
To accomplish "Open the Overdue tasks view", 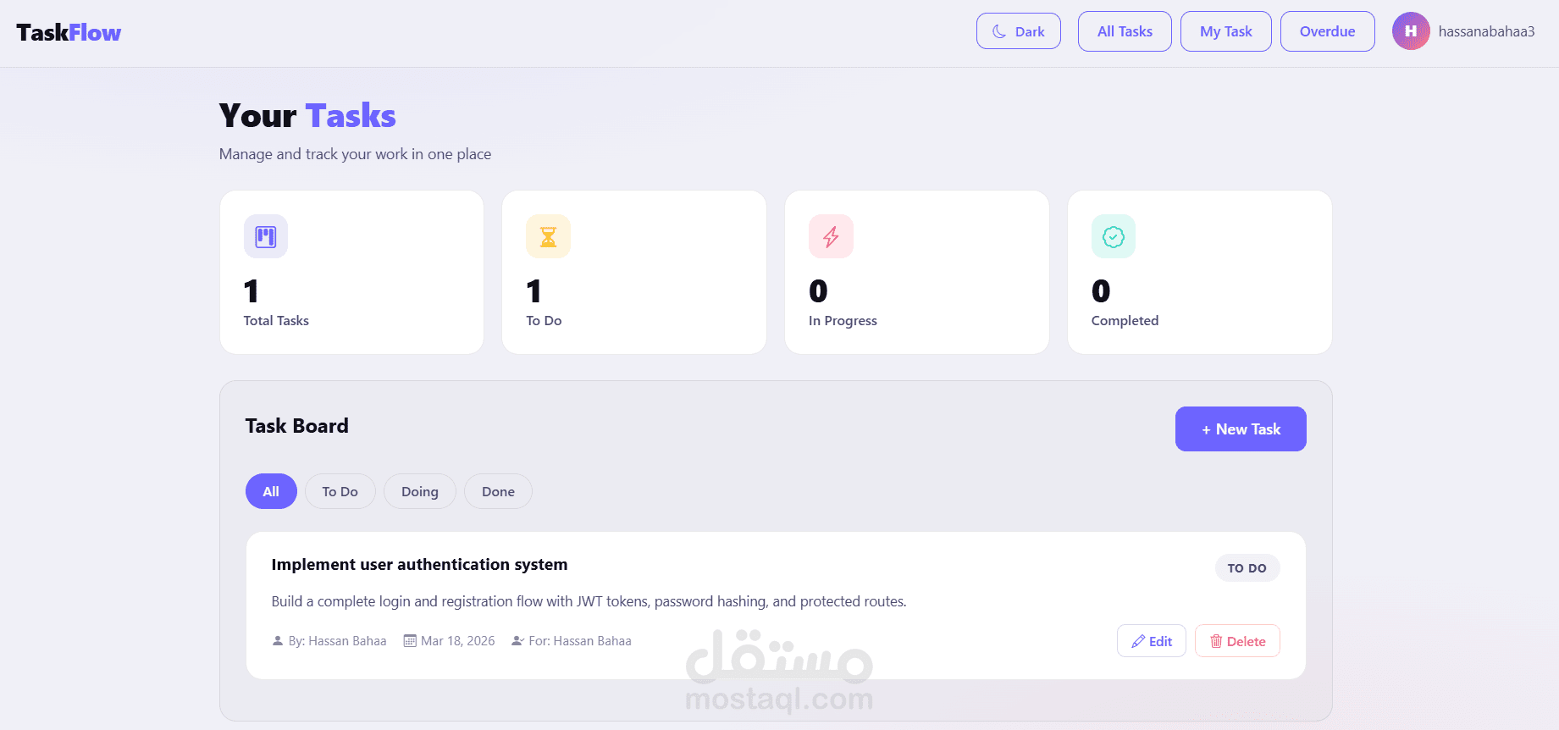I will [1327, 30].
